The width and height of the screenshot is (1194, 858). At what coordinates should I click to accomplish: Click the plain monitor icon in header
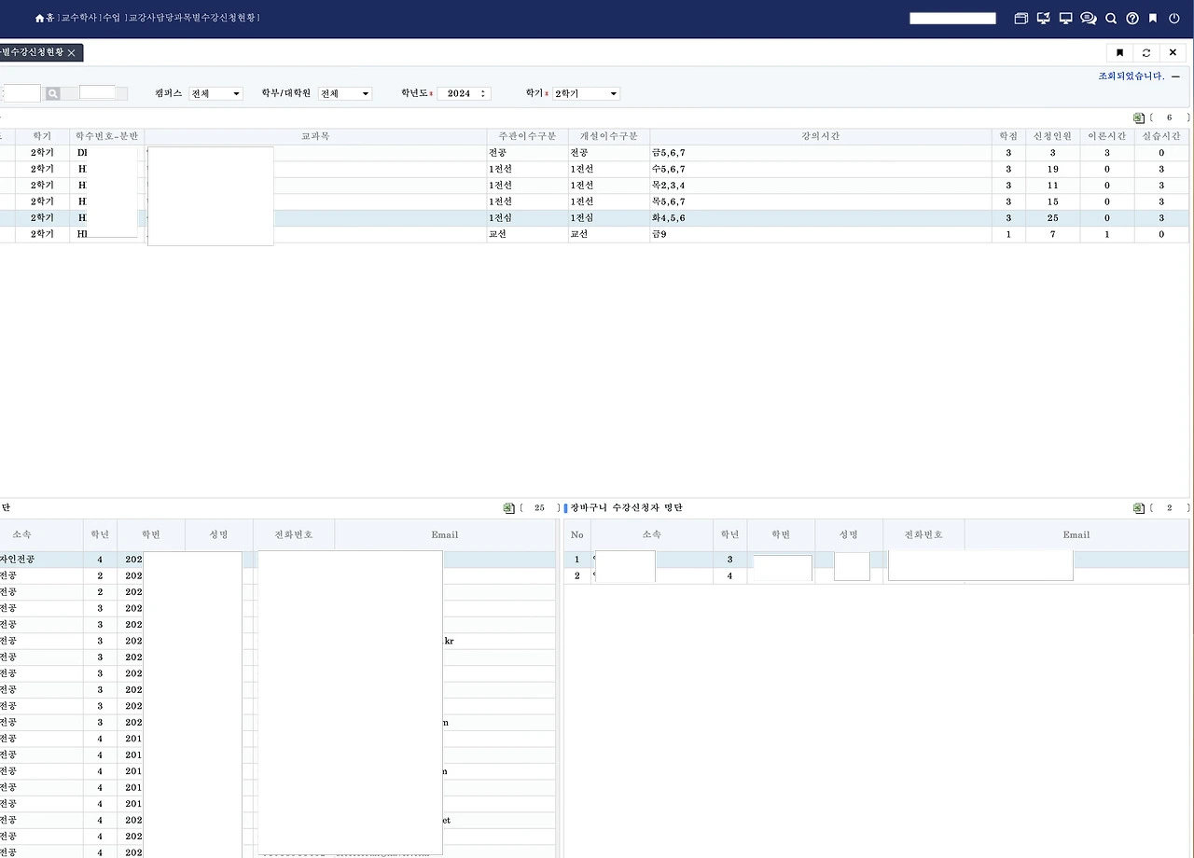1065,18
